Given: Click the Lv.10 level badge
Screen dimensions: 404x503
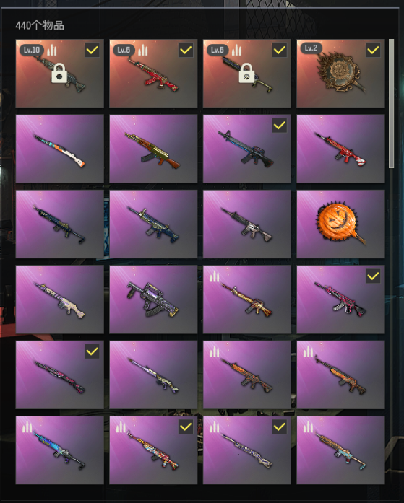Looking at the screenshot, I should (x=32, y=50).
